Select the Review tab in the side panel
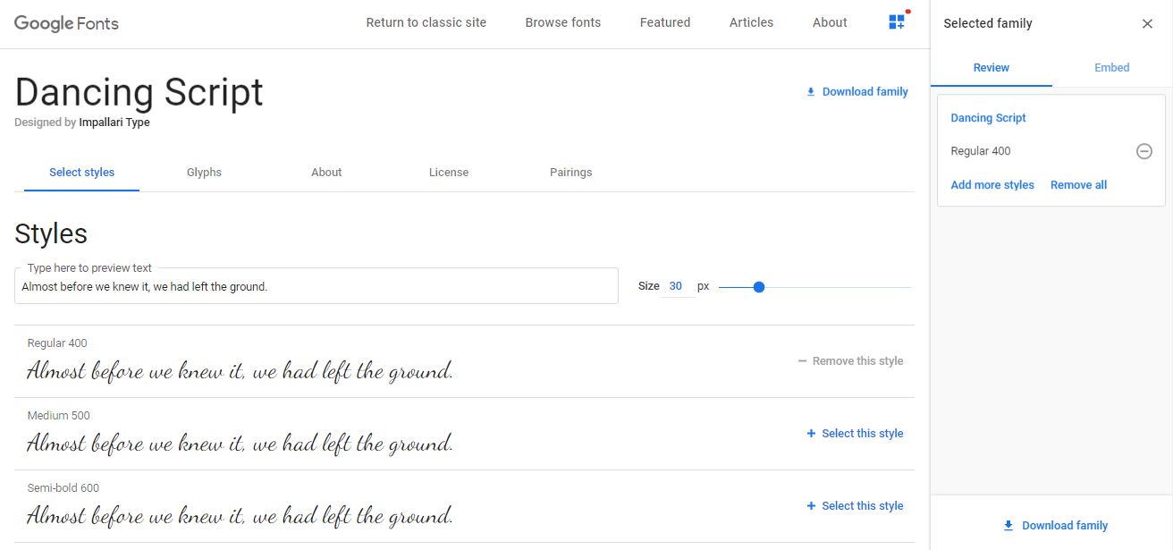 [x=992, y=67]
